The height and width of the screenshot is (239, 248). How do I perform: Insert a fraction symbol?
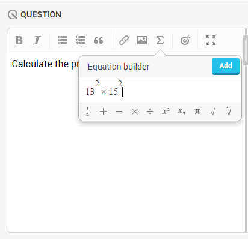coord(88,112)
